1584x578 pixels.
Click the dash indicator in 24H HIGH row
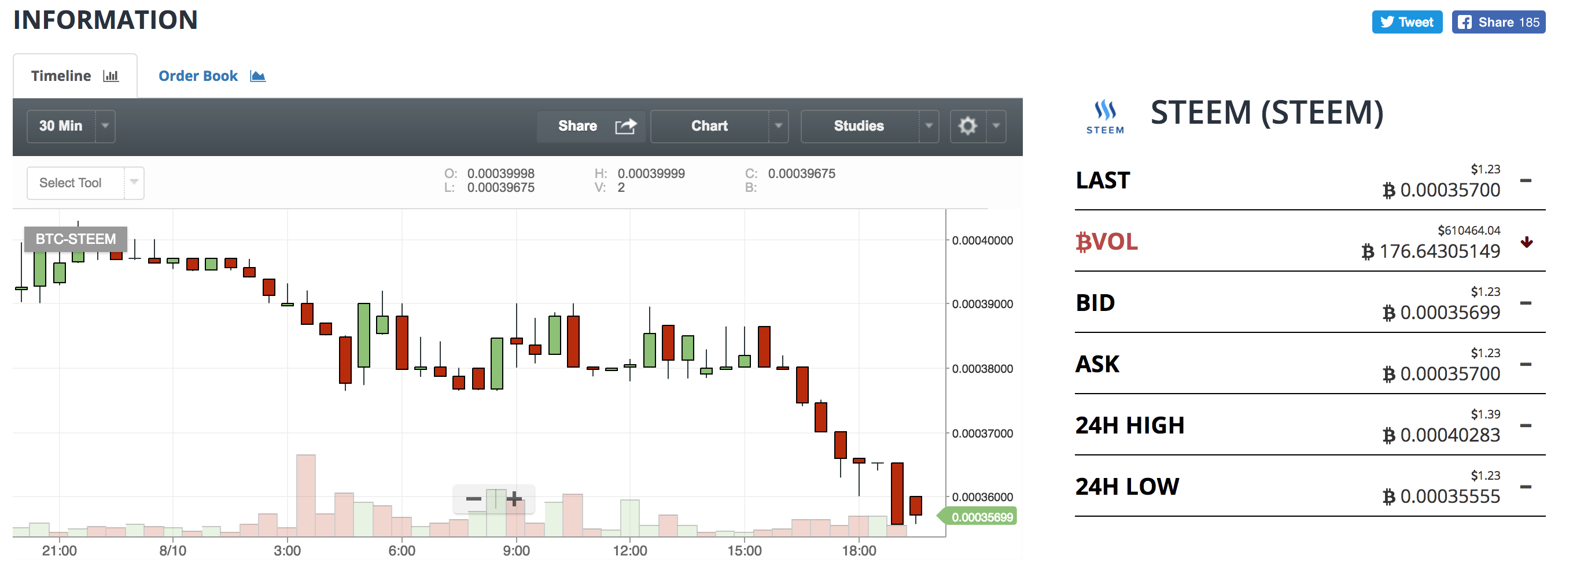click(1526, 425)
